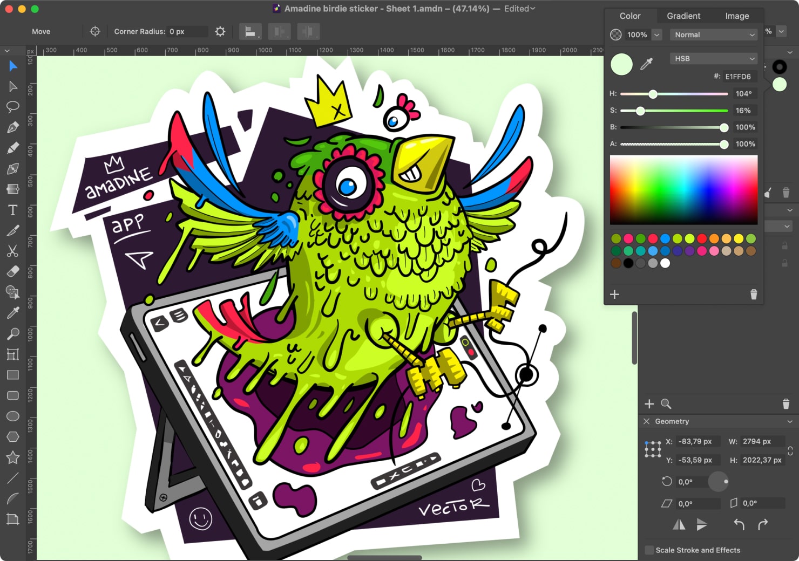Switch to the Gradient tab
Image resolution: width=799 pixels, height=561 pixels.
point(683,16)
